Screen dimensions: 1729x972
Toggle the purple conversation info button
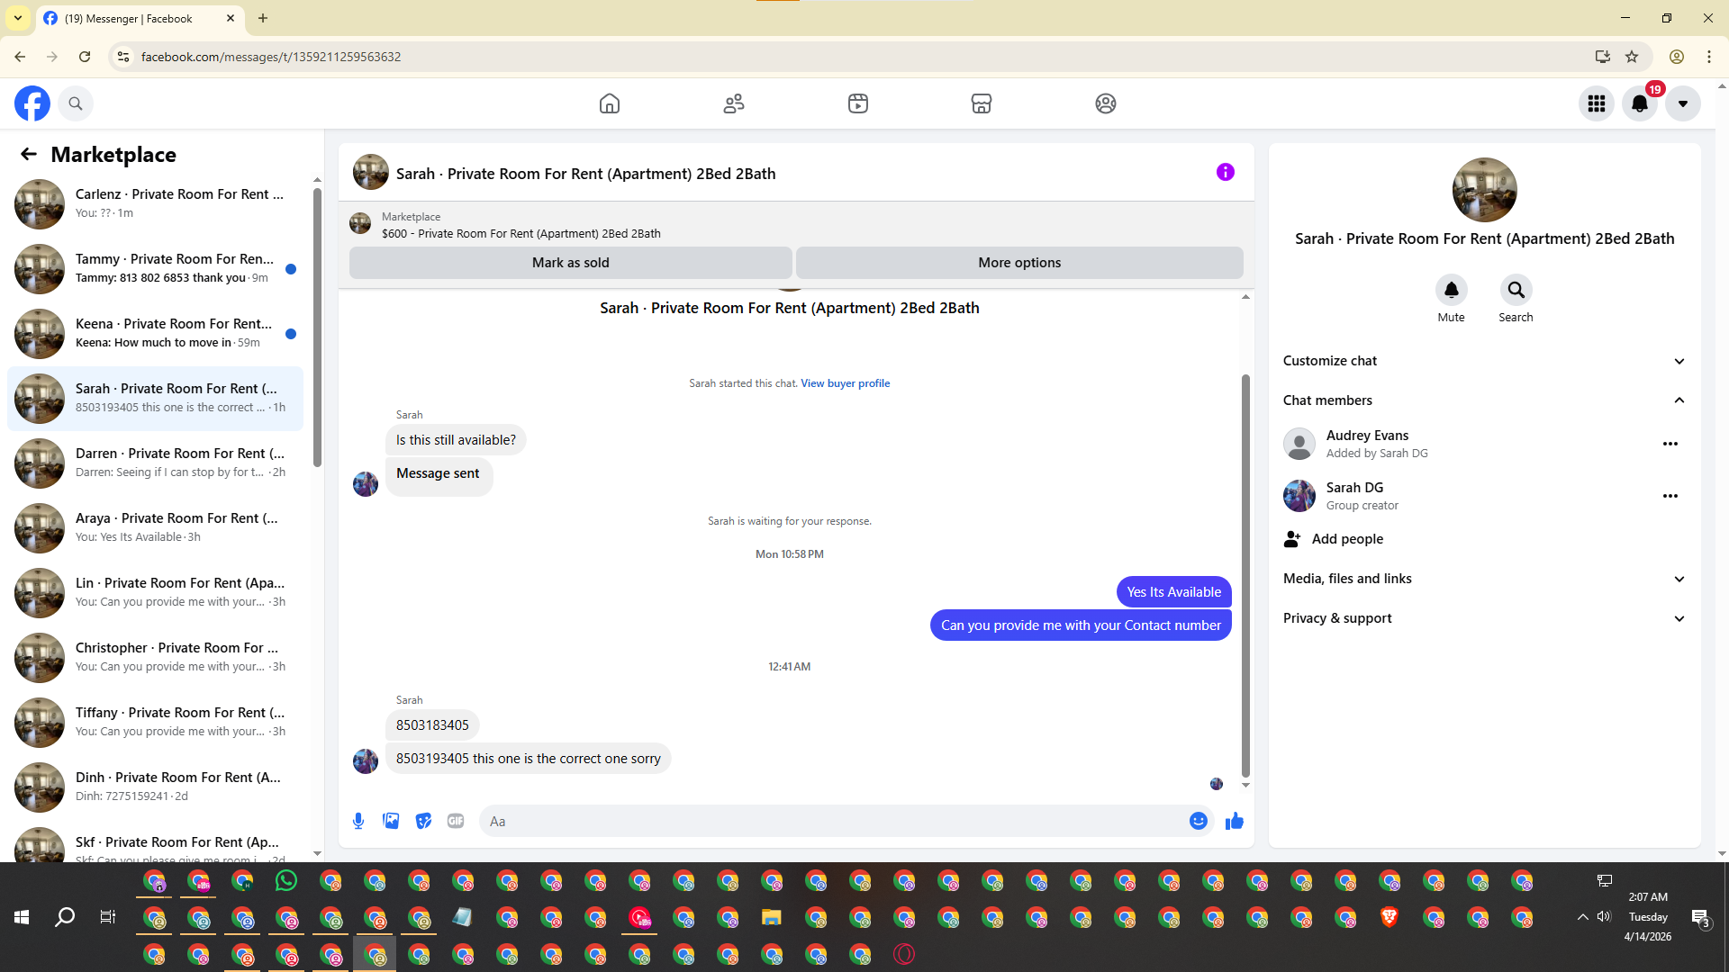(x=1225, y=172)
